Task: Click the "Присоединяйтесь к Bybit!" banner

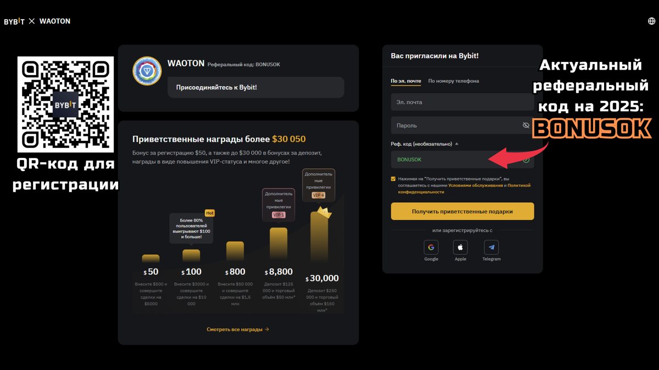Action: point(256,87)
